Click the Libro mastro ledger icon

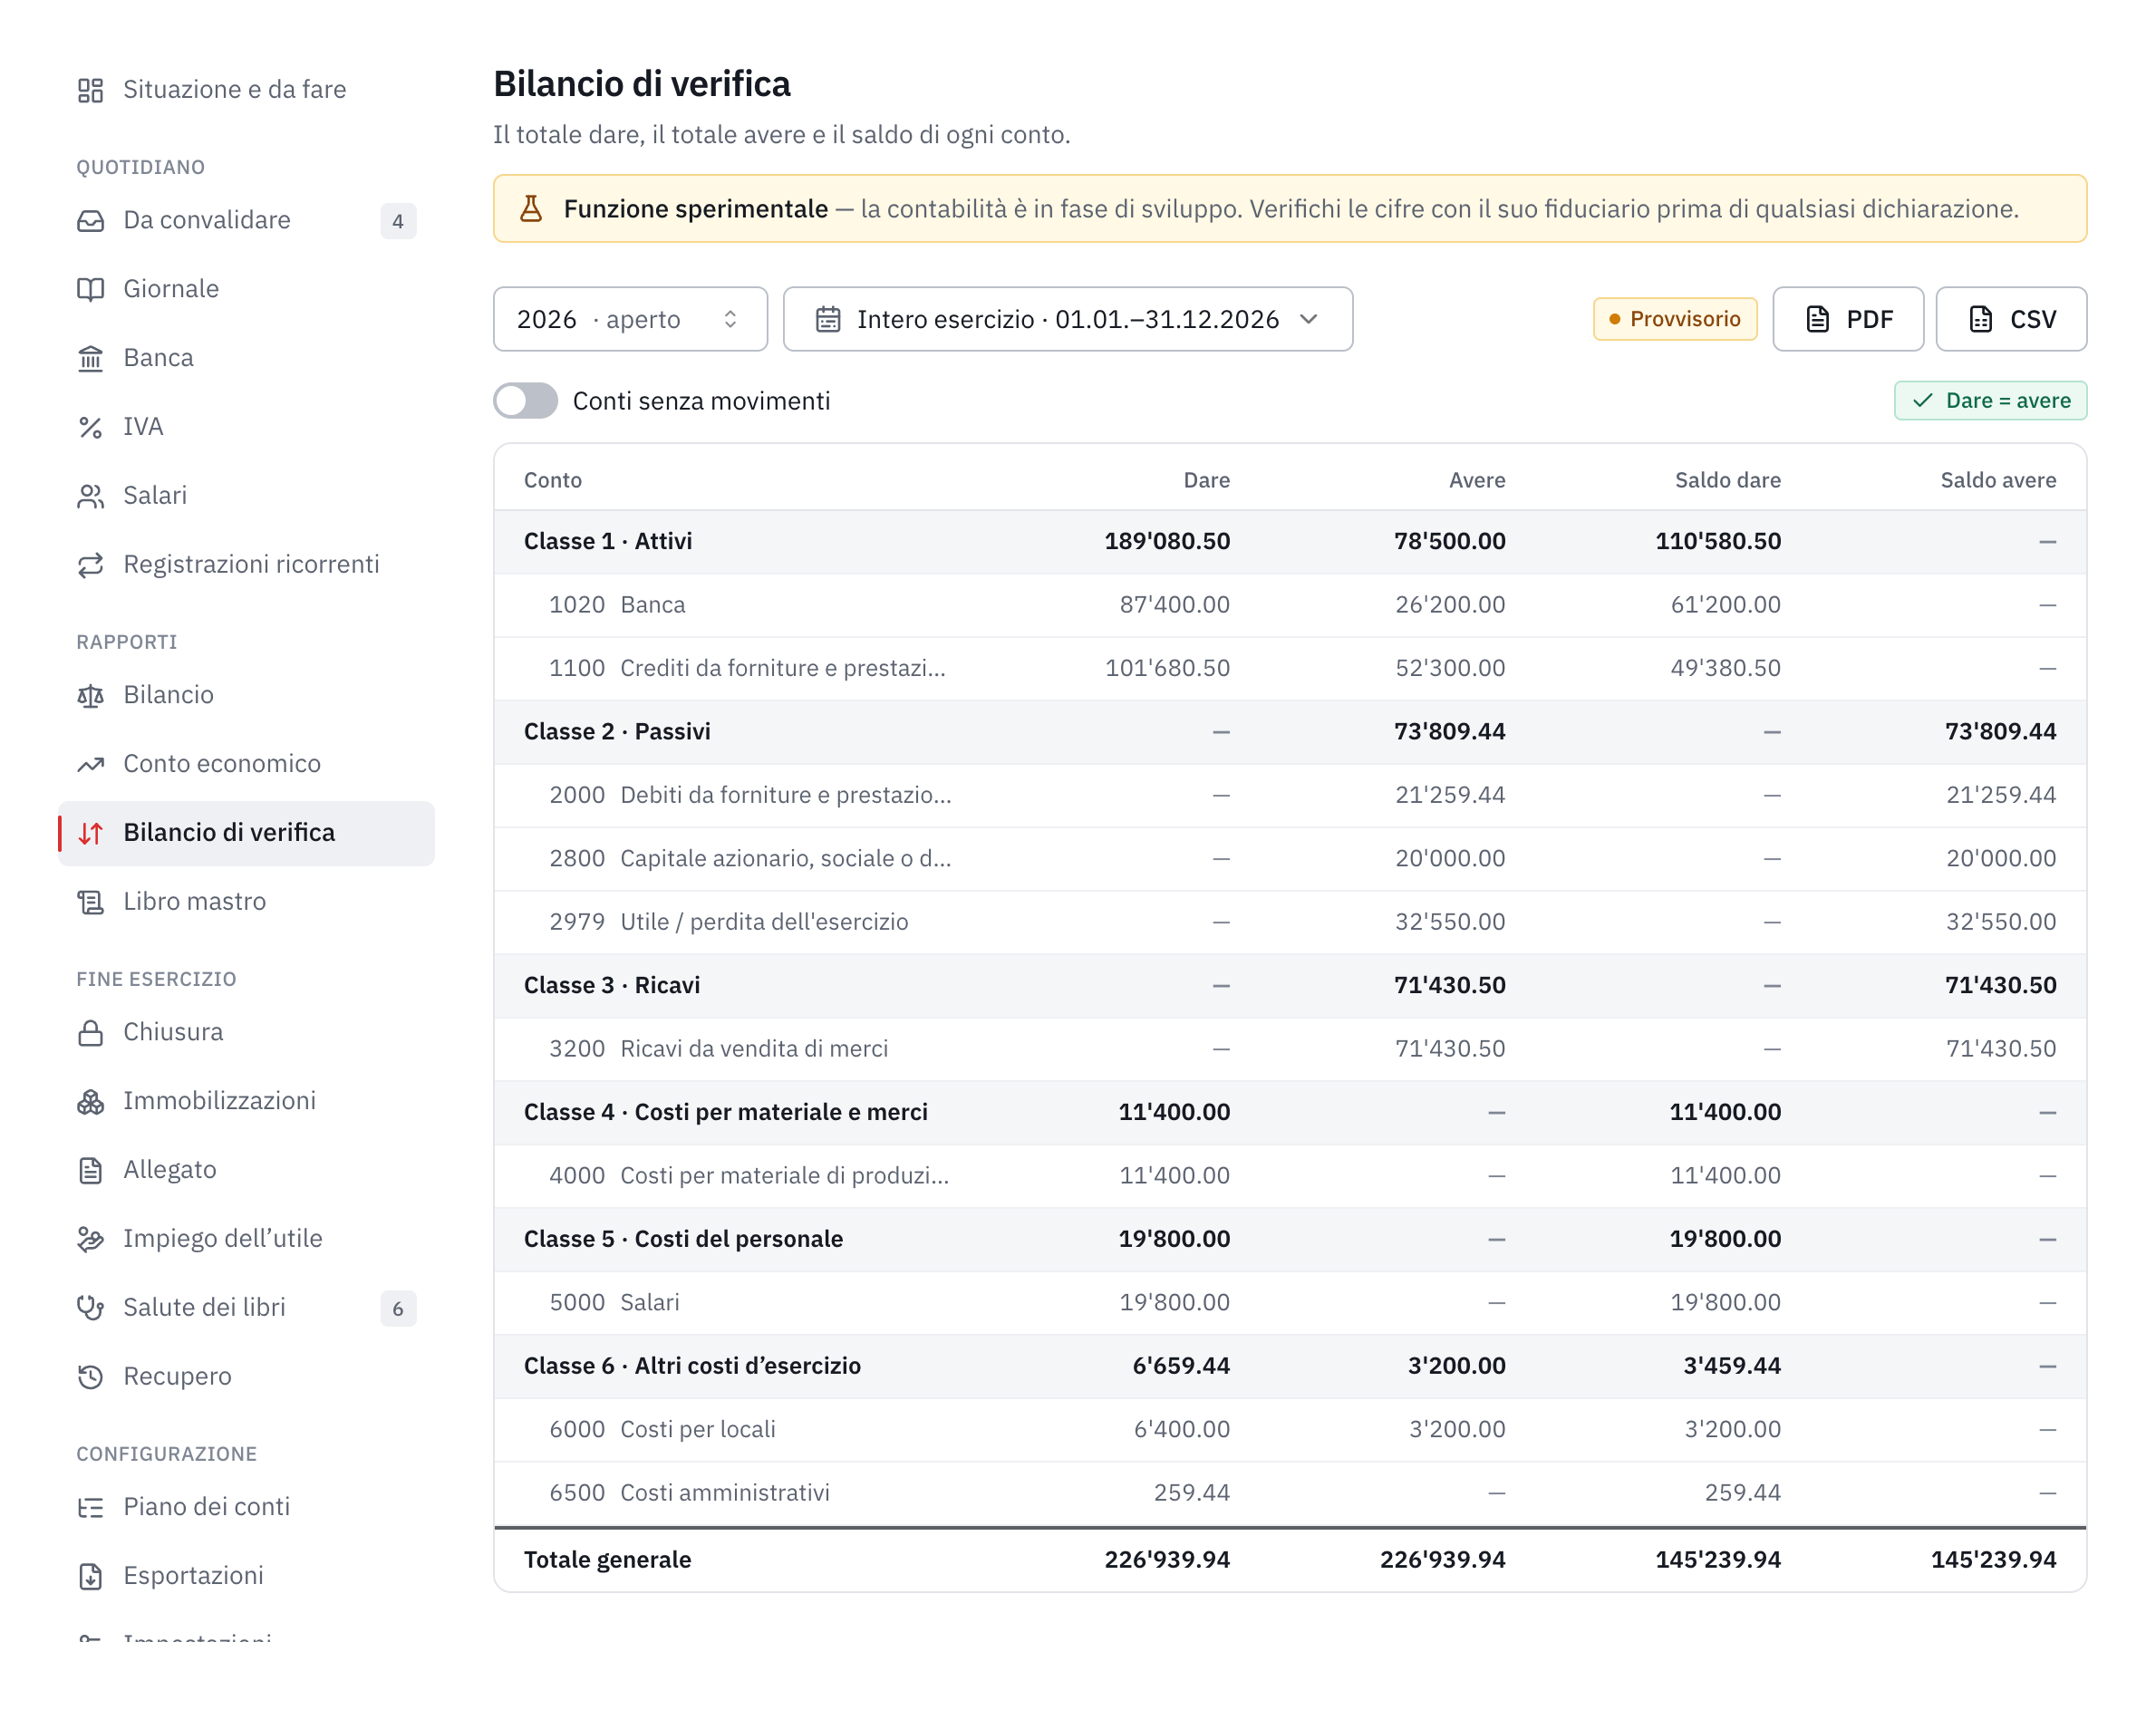tap(91, 902)
